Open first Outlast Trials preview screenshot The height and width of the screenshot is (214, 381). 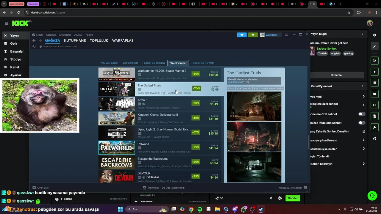pyautogui.click(x=254, y=106)
